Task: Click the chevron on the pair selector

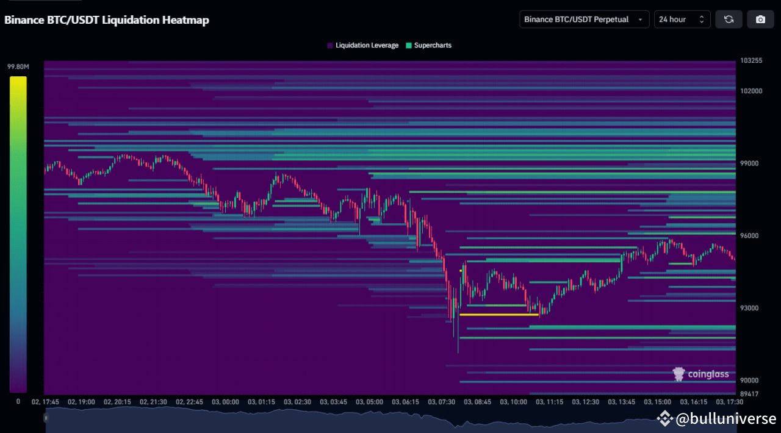Action: 640,19
